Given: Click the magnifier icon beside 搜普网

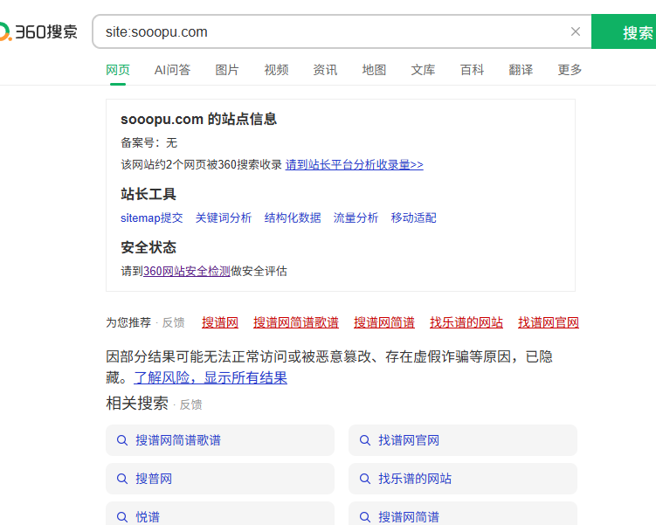Looking at the screenshot, I should (x=121, y=479).
